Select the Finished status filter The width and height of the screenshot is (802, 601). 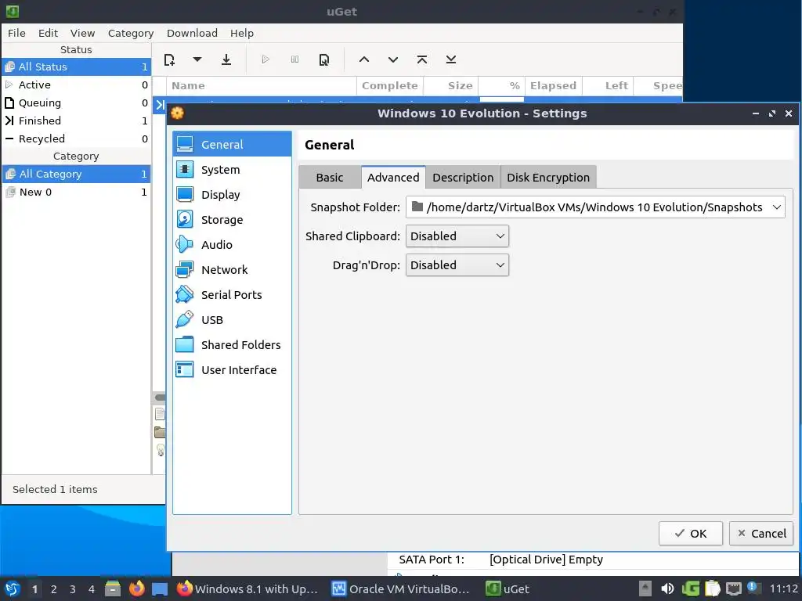coord(77,121)
